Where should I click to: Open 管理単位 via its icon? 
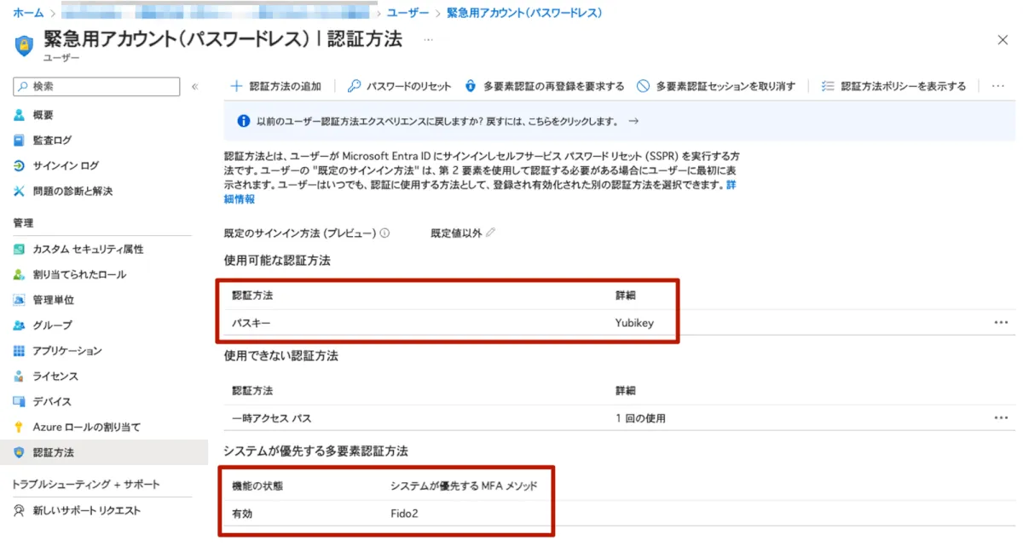(19, 300)
